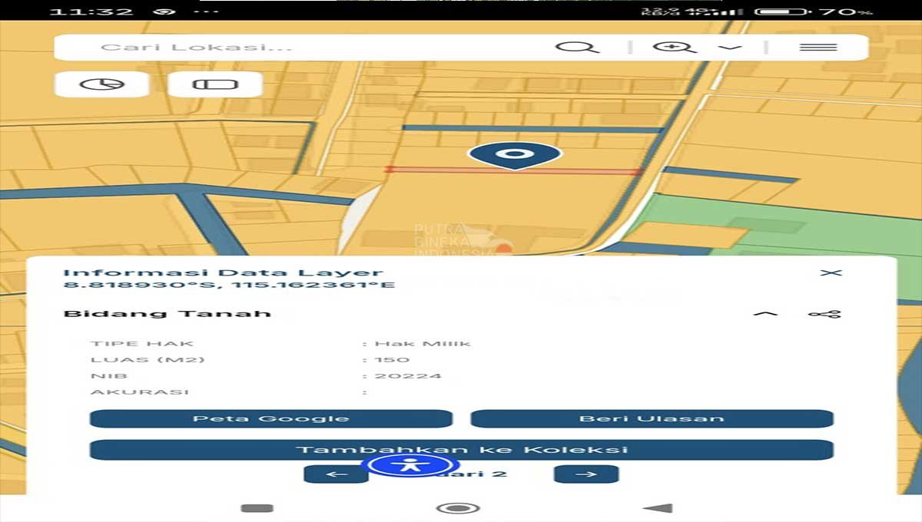Tap the location pin marker on map

click(x=515, y=154)
